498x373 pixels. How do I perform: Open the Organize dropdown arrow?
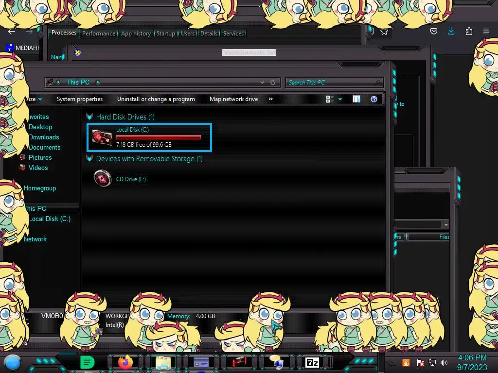point(40,99)
